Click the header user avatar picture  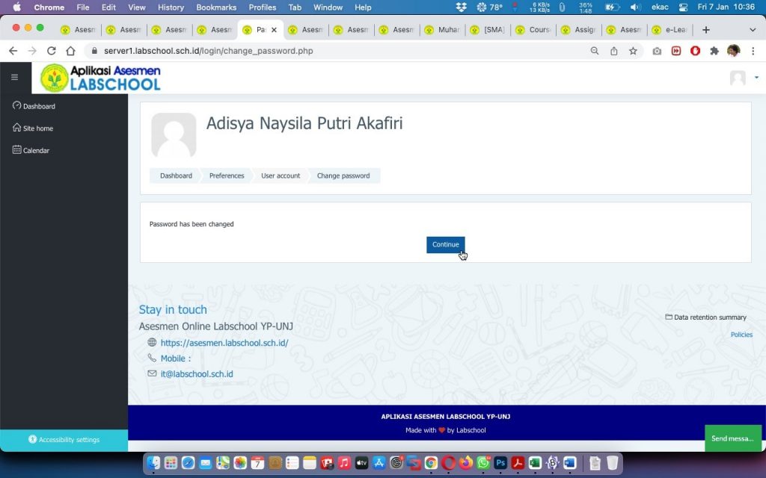point(738,78)
